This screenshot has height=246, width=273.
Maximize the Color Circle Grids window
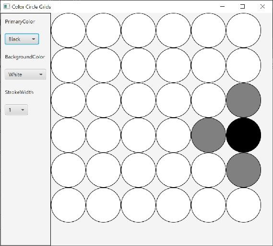[242, 7]
